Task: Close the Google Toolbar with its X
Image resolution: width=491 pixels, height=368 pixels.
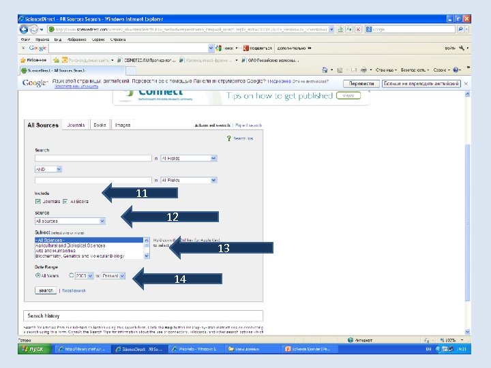Action: pos(23,48)
